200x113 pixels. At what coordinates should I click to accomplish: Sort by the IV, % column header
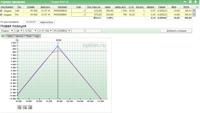131,7
